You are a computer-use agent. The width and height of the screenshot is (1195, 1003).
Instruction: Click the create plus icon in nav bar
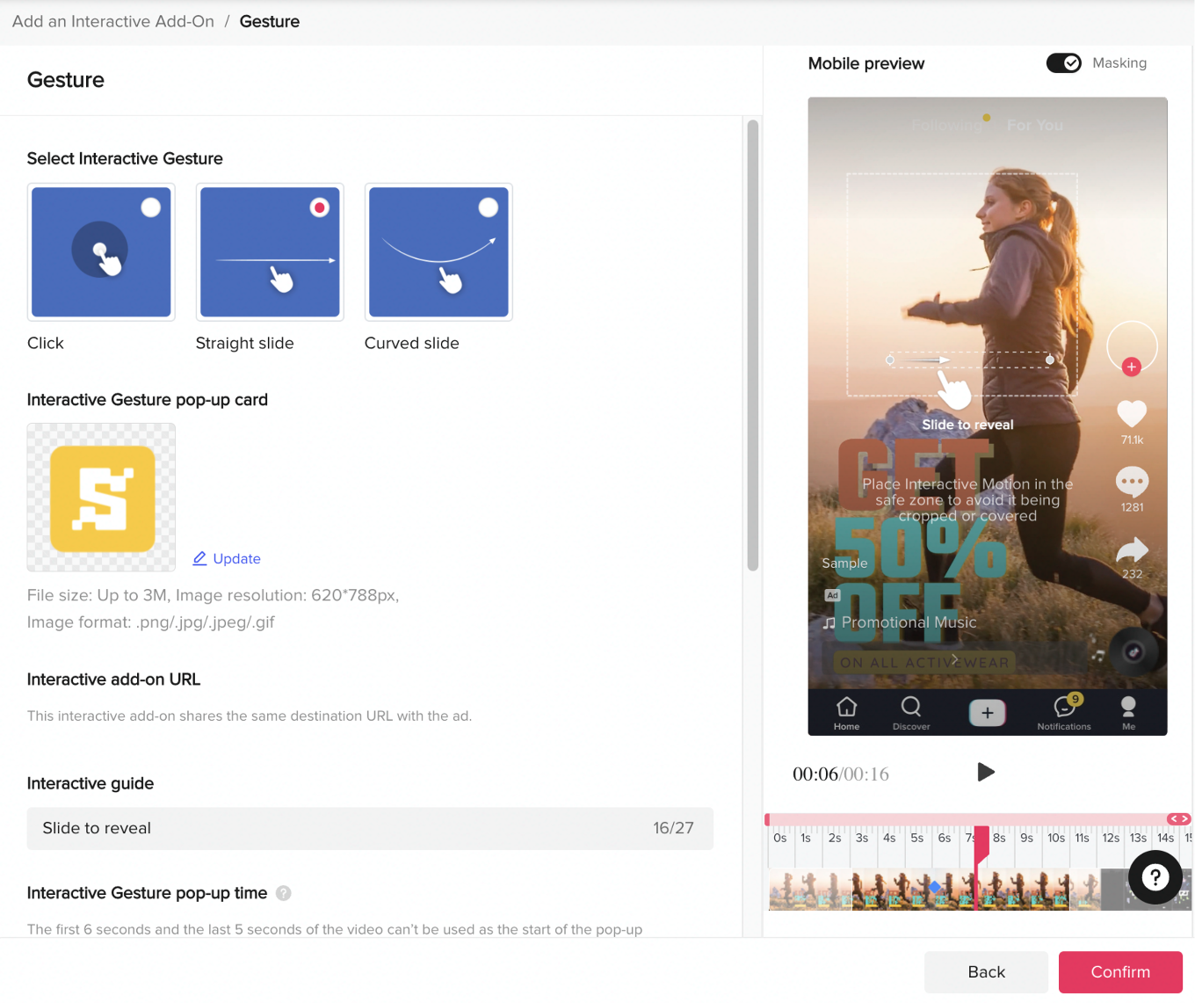tap(987, 713)
